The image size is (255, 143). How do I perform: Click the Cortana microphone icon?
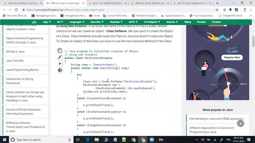[x=69, y=139]
